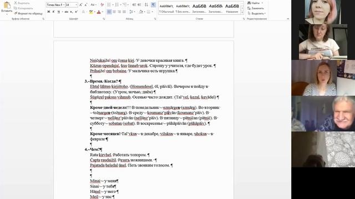The image size is (355, 199).
Task: Click the Copy (Копировать) button
Action: (x=23, y=8)
